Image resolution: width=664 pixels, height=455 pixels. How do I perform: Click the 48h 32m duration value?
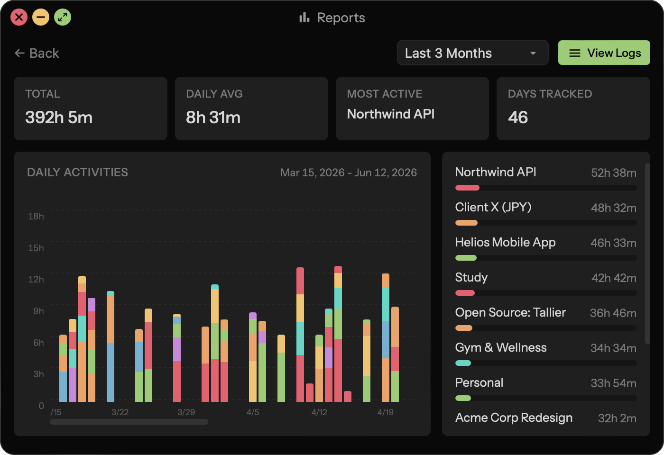614,208
